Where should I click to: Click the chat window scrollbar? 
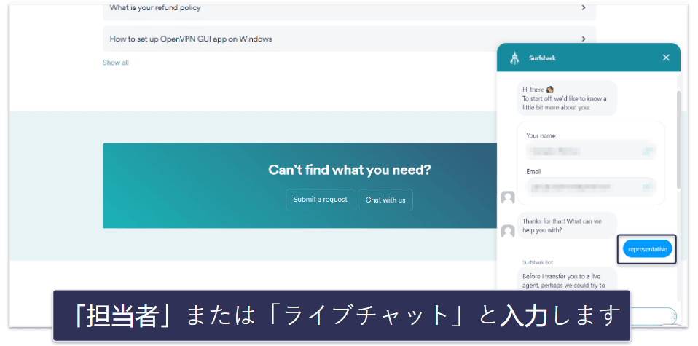(x=678, y=139)
